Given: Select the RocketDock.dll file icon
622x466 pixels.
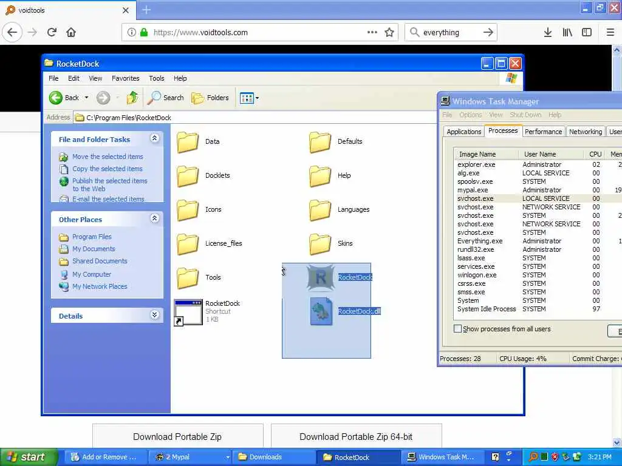Looking at the screenshot, I should pyautogui.click(x=321, y=311).
